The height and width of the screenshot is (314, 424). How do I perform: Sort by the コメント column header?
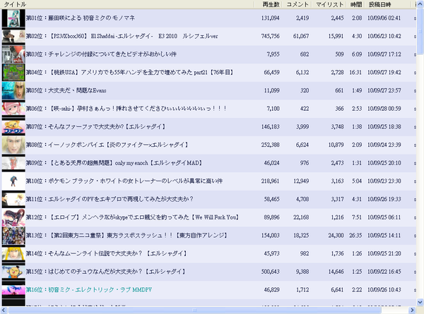point(297,4)
